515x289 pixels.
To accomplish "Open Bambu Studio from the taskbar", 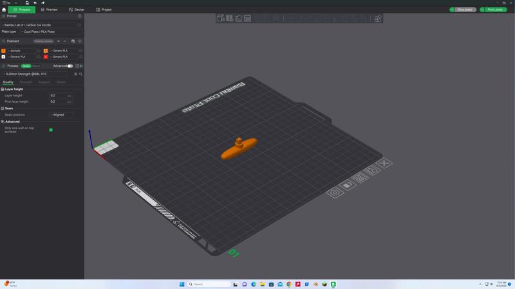I will (333, 284).
